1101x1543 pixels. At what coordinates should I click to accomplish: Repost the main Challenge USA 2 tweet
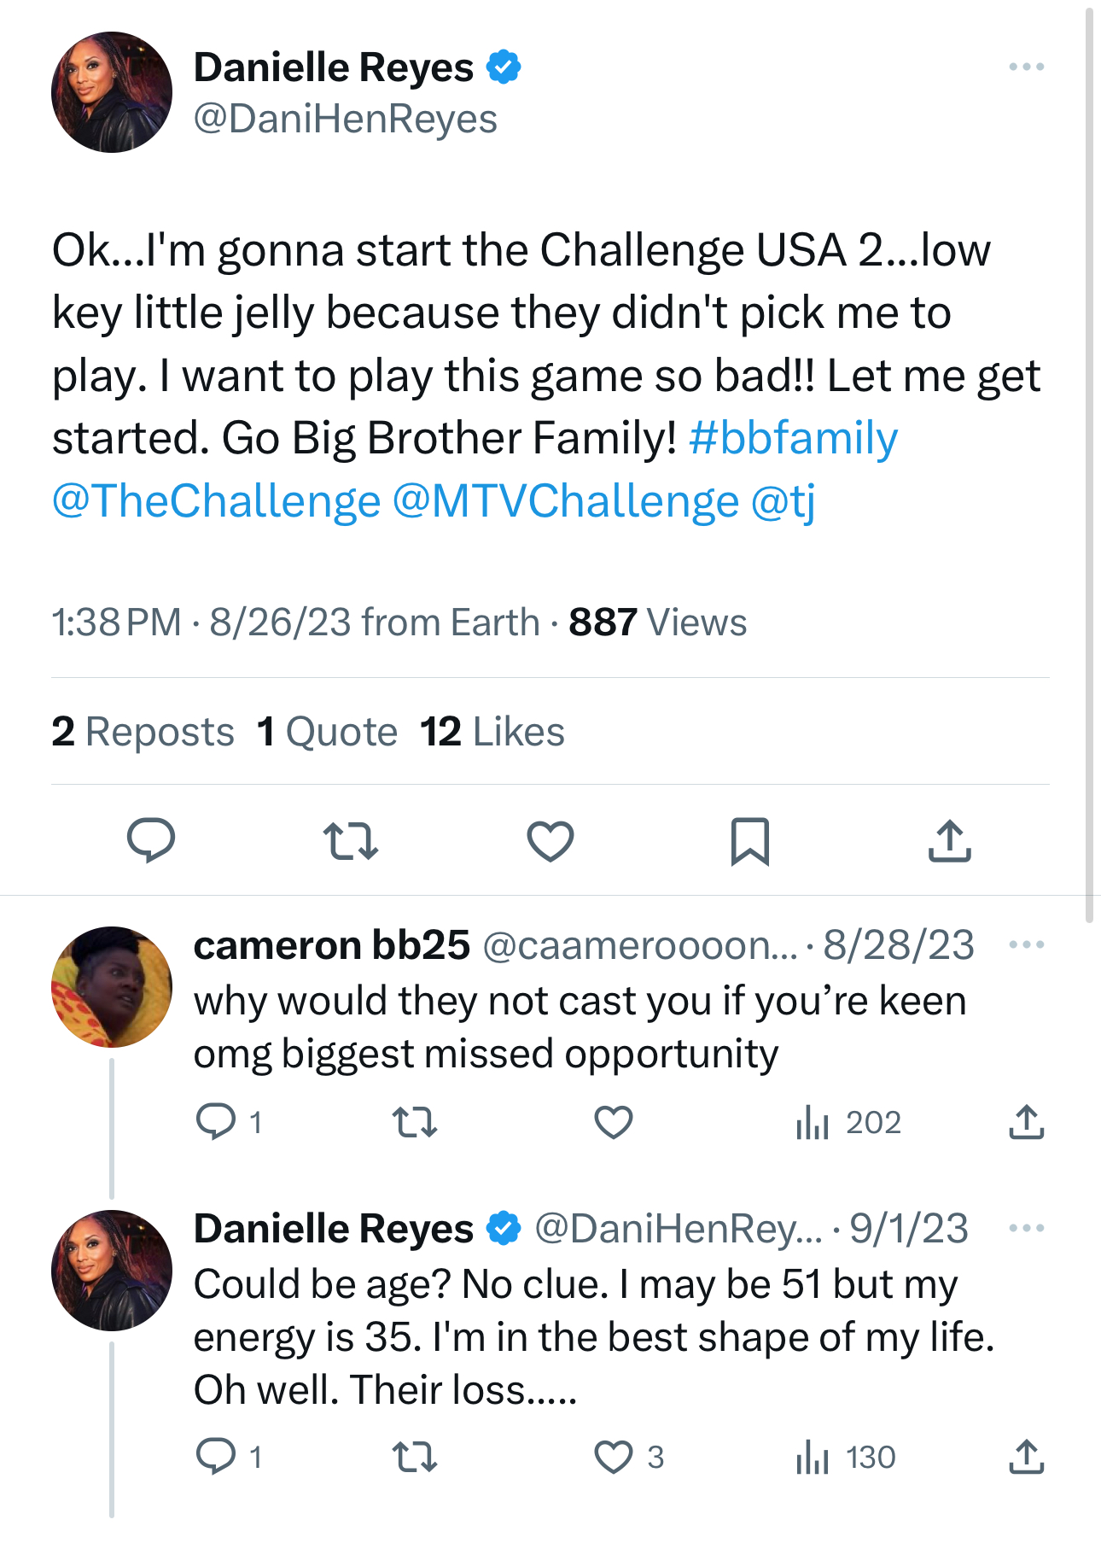pos(351,840)
